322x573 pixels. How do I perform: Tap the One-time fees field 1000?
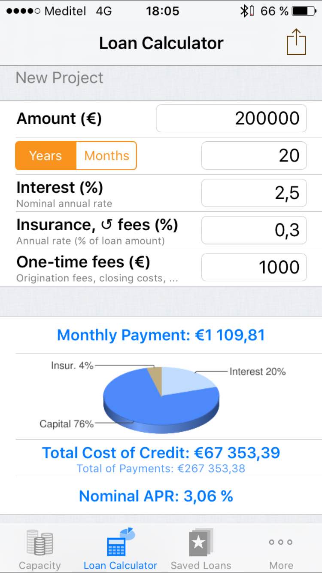tap(254, 268)
